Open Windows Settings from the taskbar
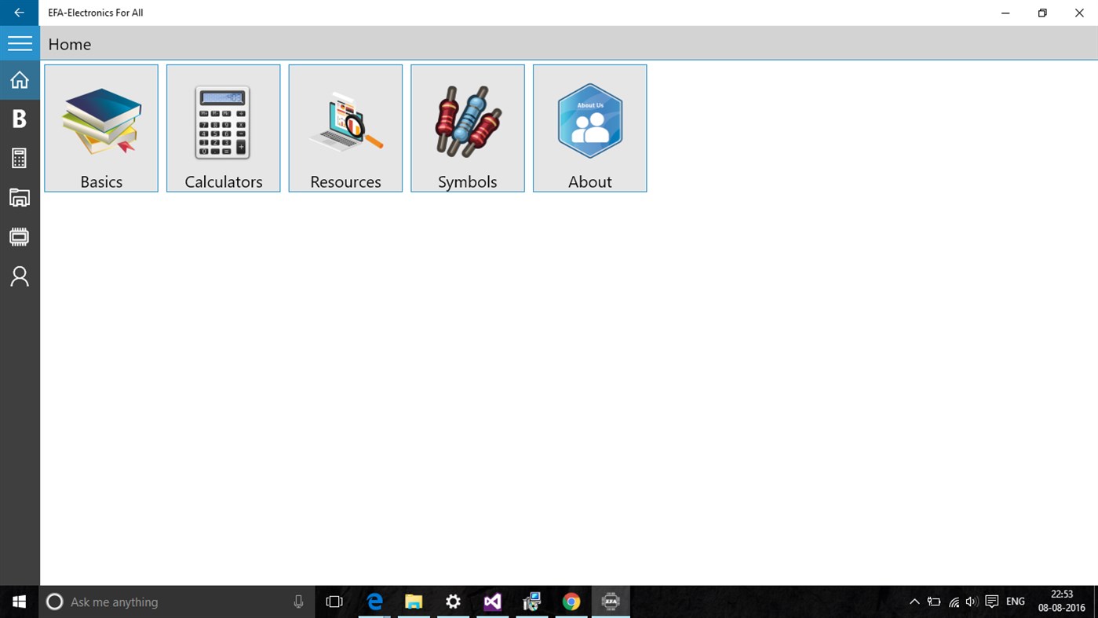The image size is (1098, 618). pos(453,602)
